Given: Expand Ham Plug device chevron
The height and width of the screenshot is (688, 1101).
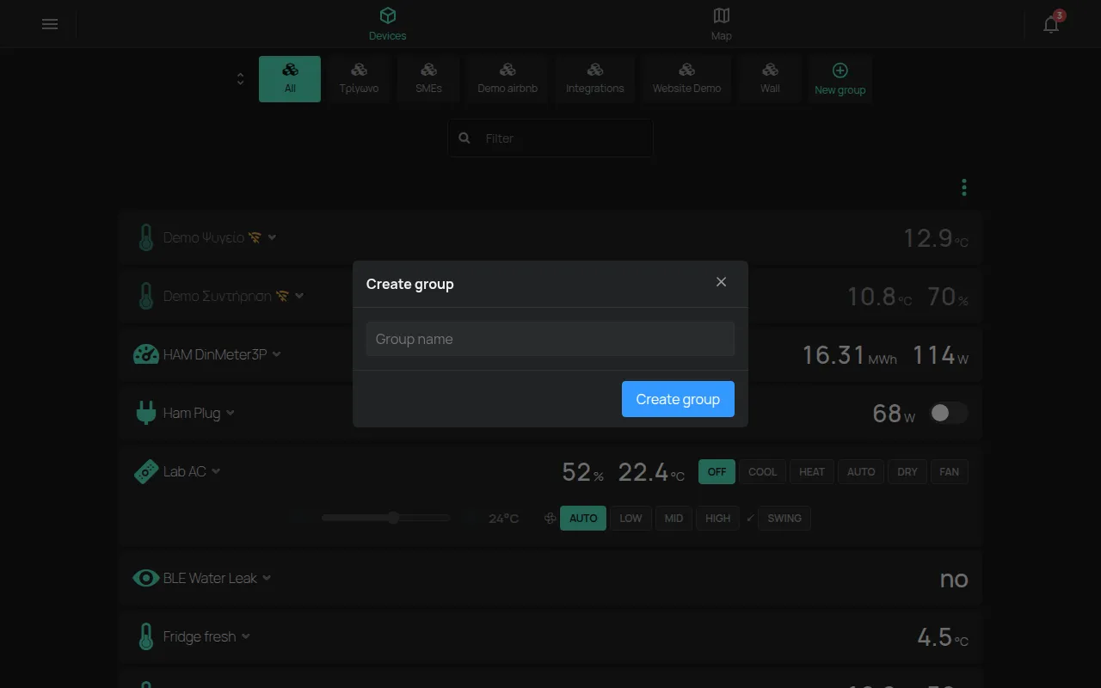Looking at the screenshot, I should pyautogui.click(x=230, y=413).
